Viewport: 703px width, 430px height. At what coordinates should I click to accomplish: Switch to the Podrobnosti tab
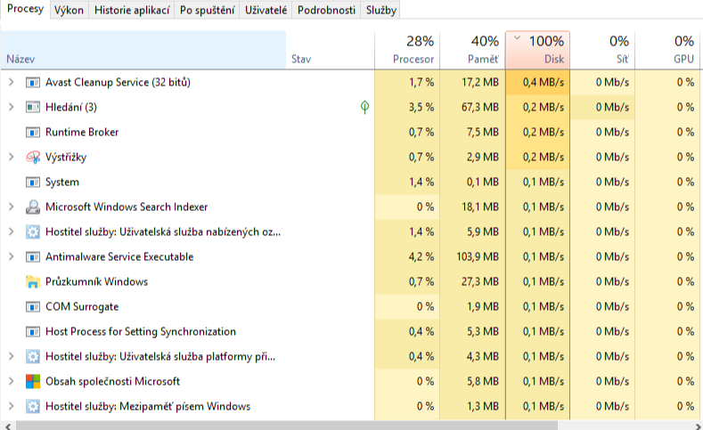click(326, 10)
